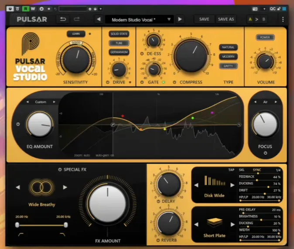Click the TAP tempo button
The width and height of the screenshot is (294, 249).
click(x=231, y=170)
